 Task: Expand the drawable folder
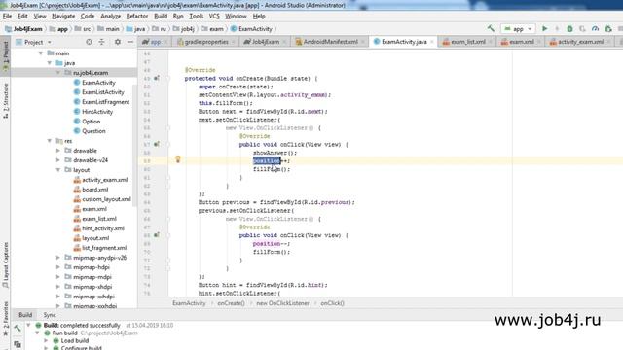[58, 151]
